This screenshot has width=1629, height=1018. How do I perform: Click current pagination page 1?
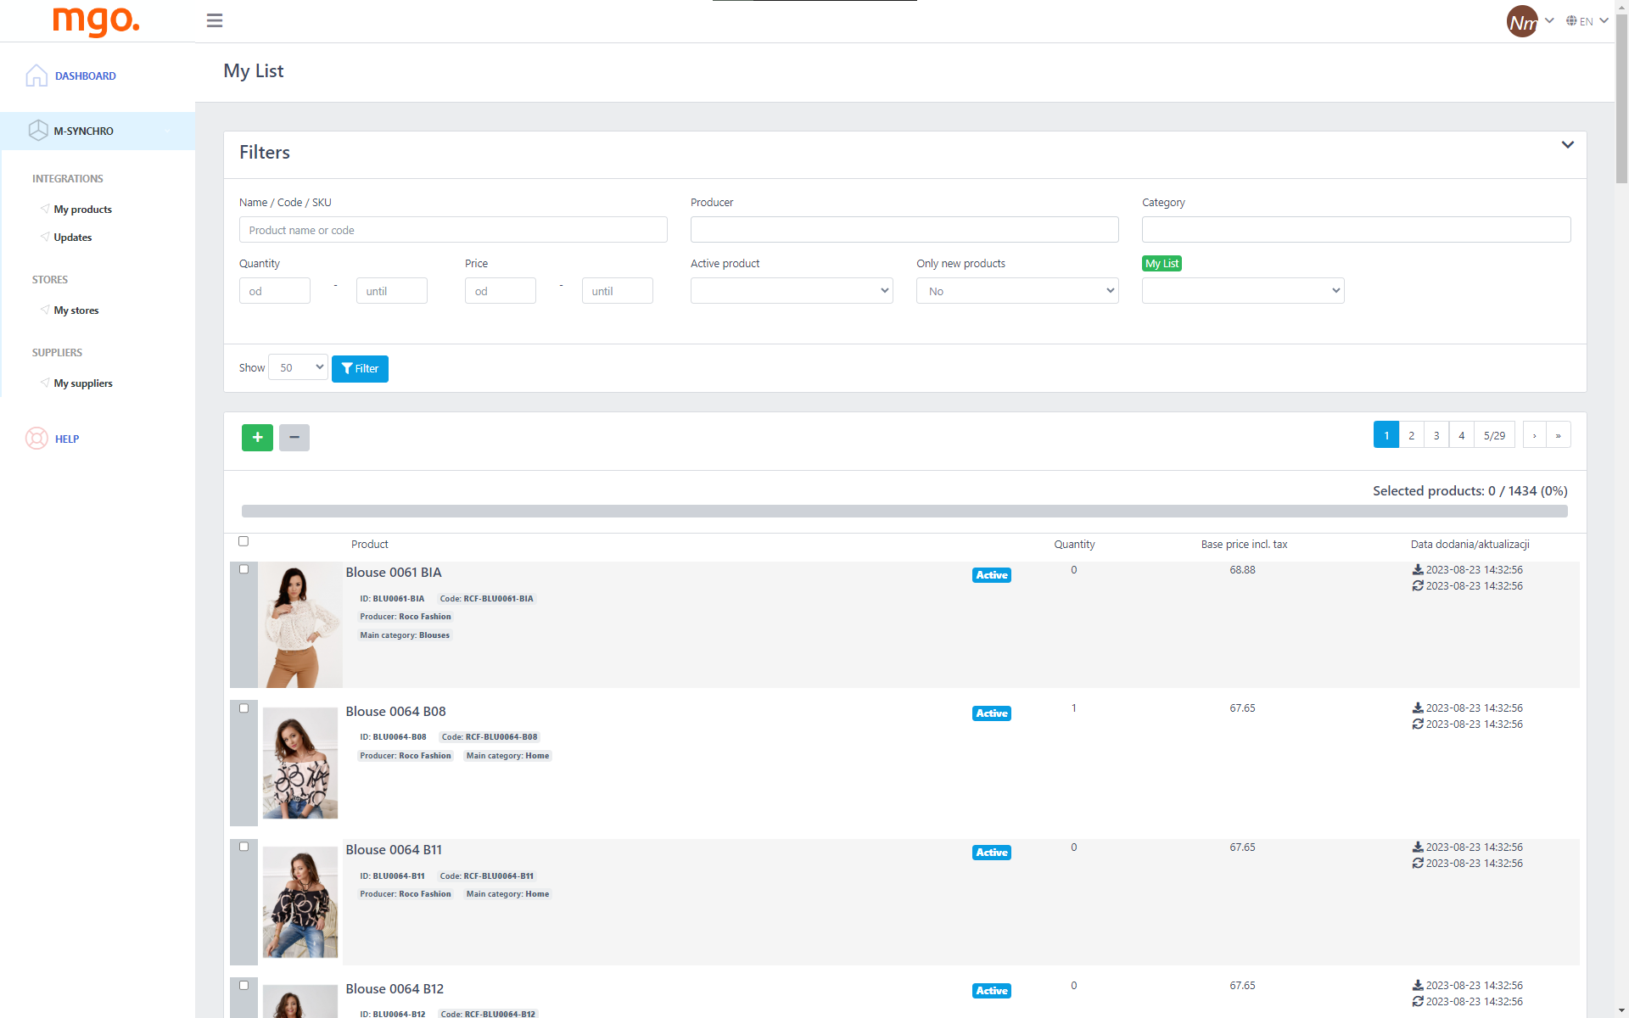click(1386, 435)
